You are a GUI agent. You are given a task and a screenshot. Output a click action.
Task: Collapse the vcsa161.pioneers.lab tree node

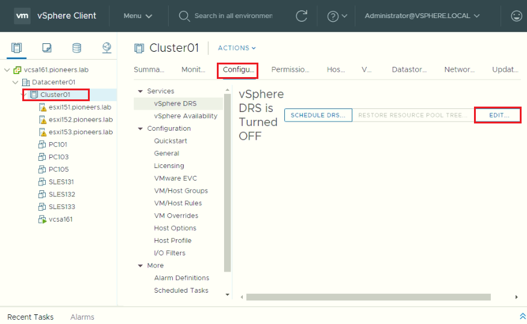click(7, 70)
